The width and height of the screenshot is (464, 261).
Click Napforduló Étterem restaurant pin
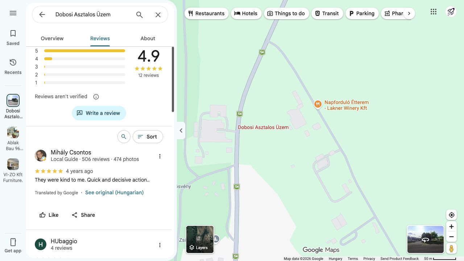[318, 105]
